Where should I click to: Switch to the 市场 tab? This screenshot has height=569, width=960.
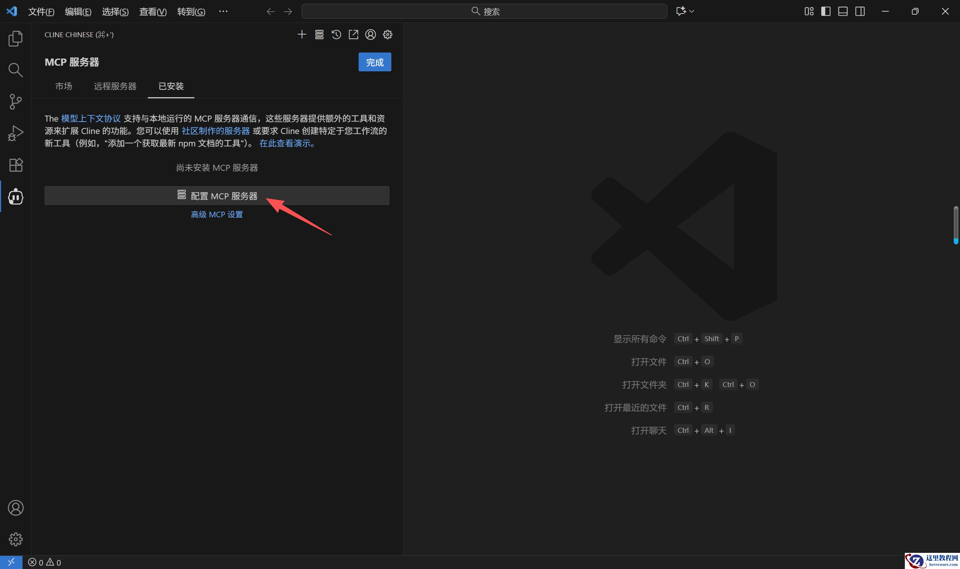(x=64, y=86)
